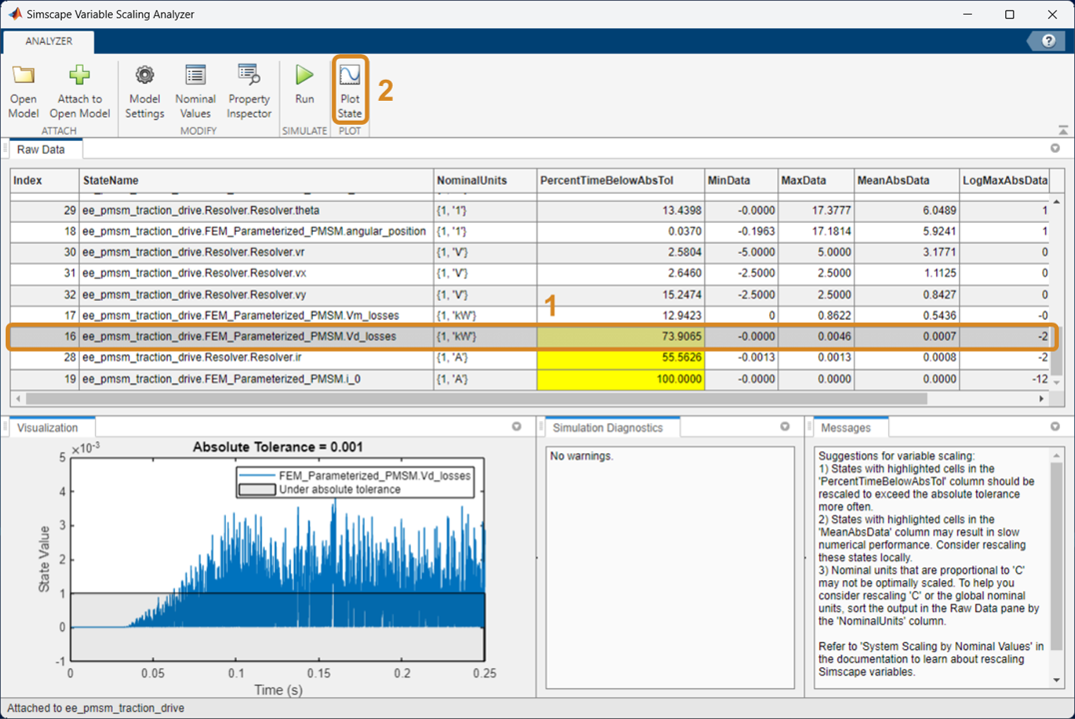Click the Open Model folder icon
This screenshot has height=719, width=1075.
point(23,76)
